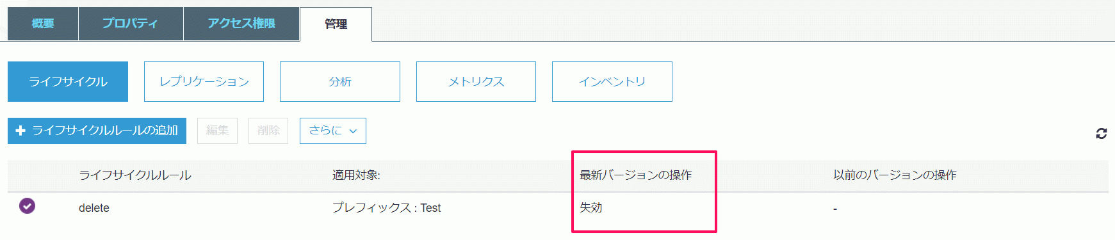Click the 最新バージョンの操作 column header
Image resolution: width=1115 pixels, height=240 pixels.
(636, 175)
